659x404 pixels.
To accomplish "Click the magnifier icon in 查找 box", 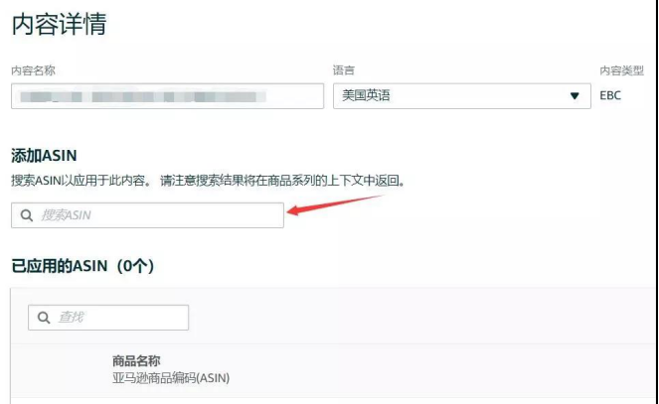I will click(44, 318).
